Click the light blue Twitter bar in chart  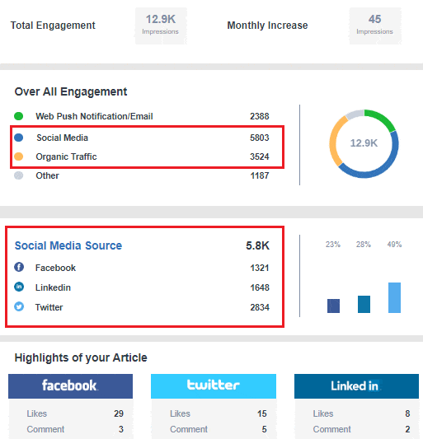tap(394, 297)
